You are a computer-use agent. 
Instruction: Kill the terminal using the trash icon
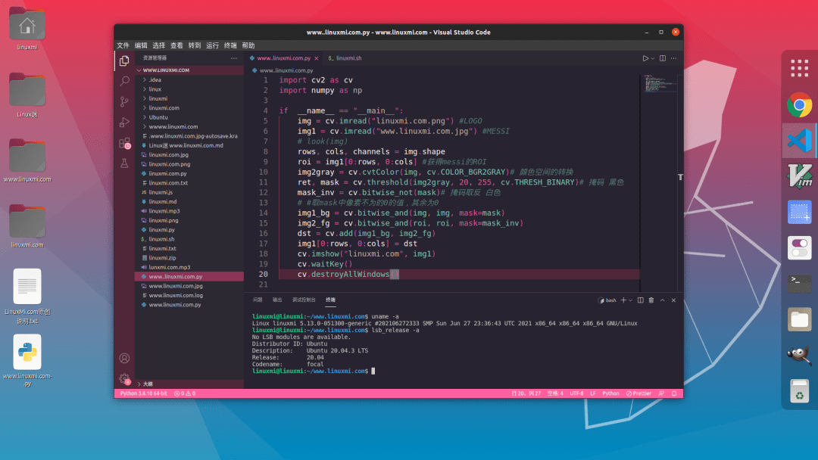tap(651, 300)
